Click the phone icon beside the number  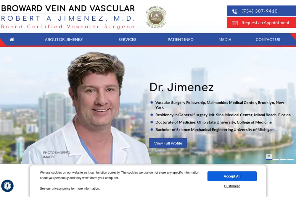[235, 11]
